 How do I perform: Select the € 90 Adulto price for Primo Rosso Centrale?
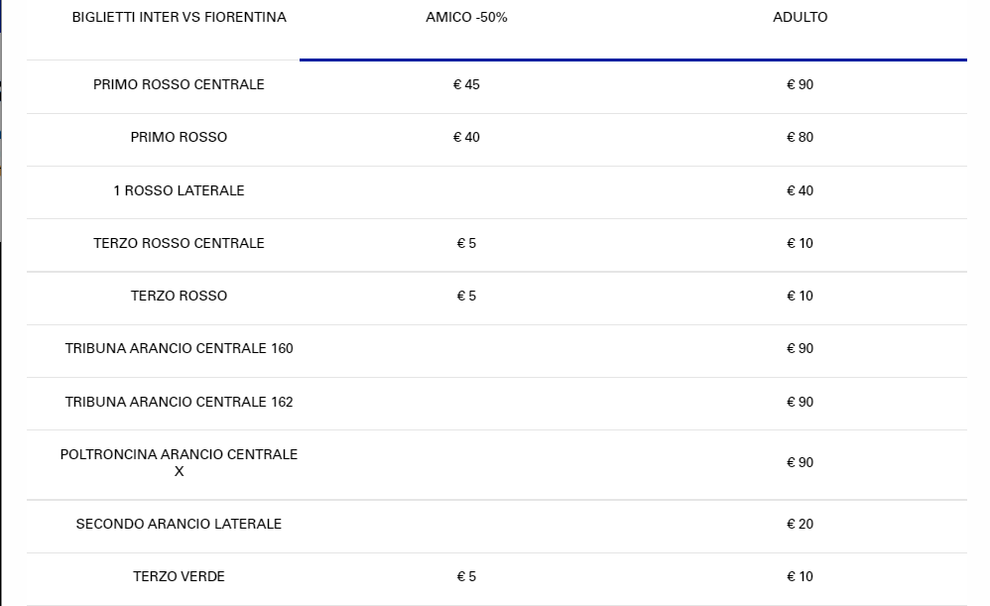[x=800, y=84]
